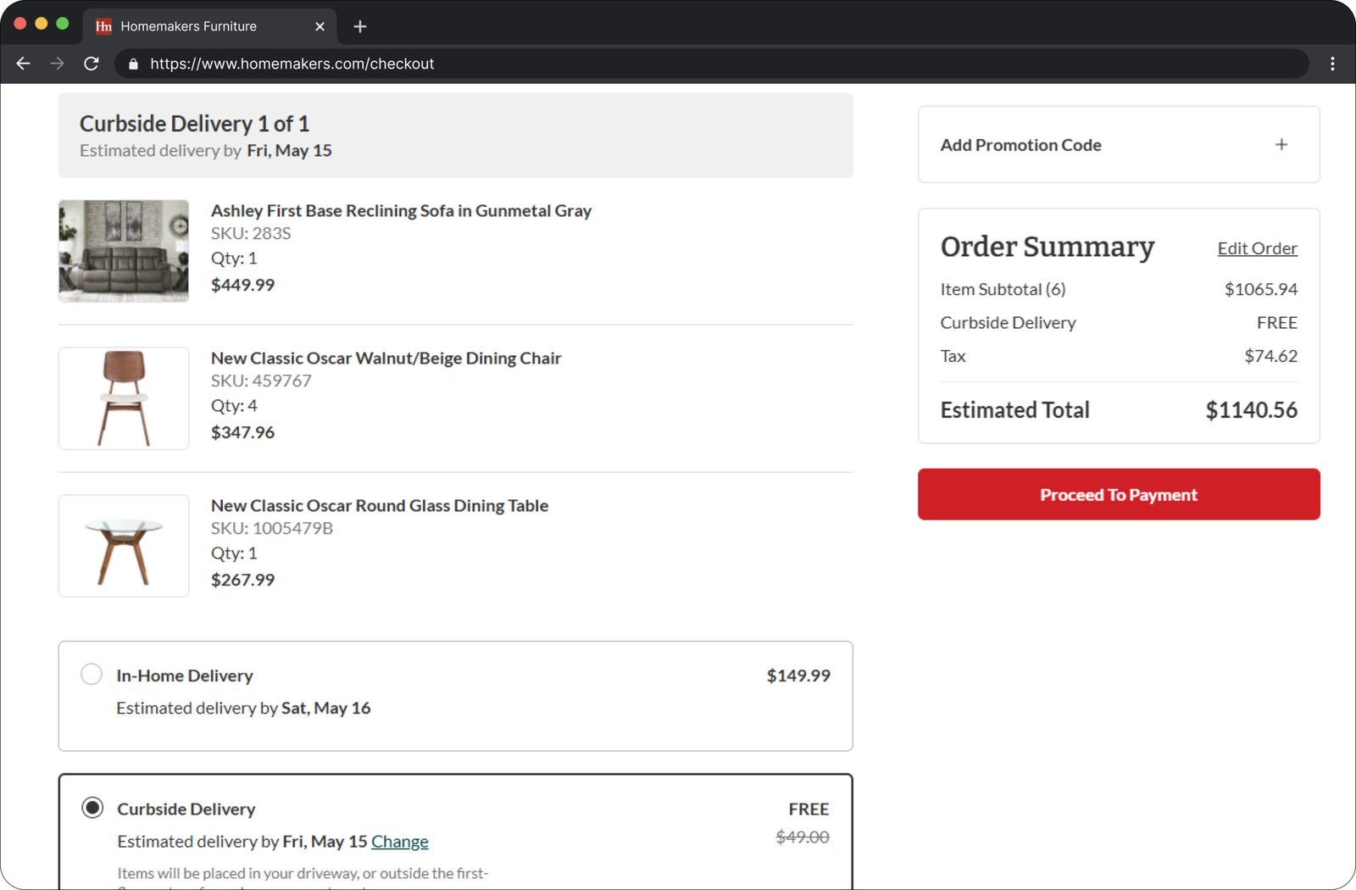Open the Oscar Dining Chair thumbnail
Image resolution: width=1356 pixels, height=890 pixels.
[x=124, y=398]
